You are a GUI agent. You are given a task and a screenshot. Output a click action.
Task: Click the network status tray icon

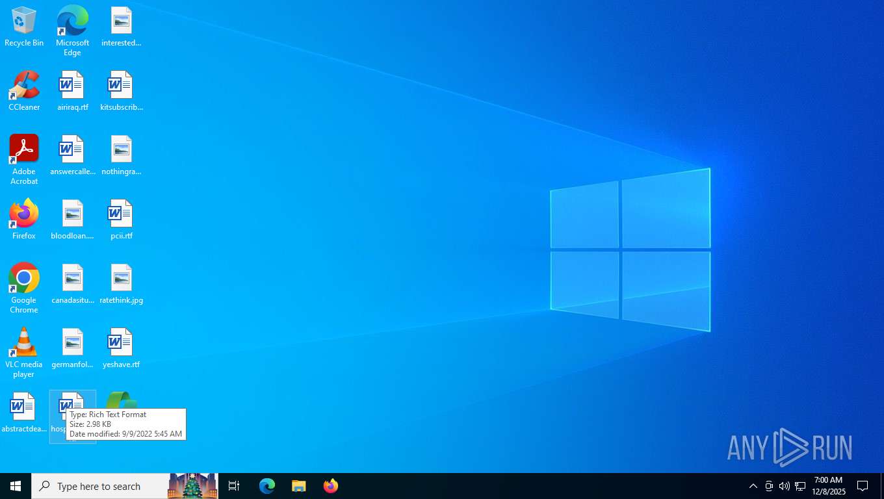800,486
